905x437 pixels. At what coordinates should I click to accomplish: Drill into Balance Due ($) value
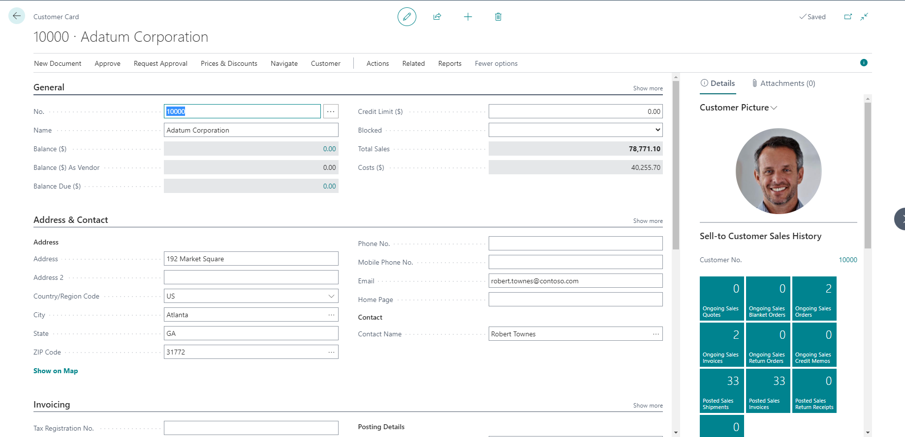pos(329,186)
